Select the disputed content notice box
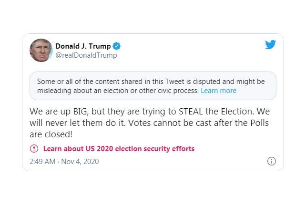The width and height of the screenshot is (305, 206). [152, 86]
